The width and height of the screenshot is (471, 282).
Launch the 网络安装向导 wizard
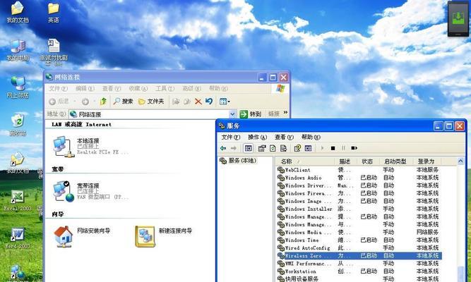click(x=82, y=236)
